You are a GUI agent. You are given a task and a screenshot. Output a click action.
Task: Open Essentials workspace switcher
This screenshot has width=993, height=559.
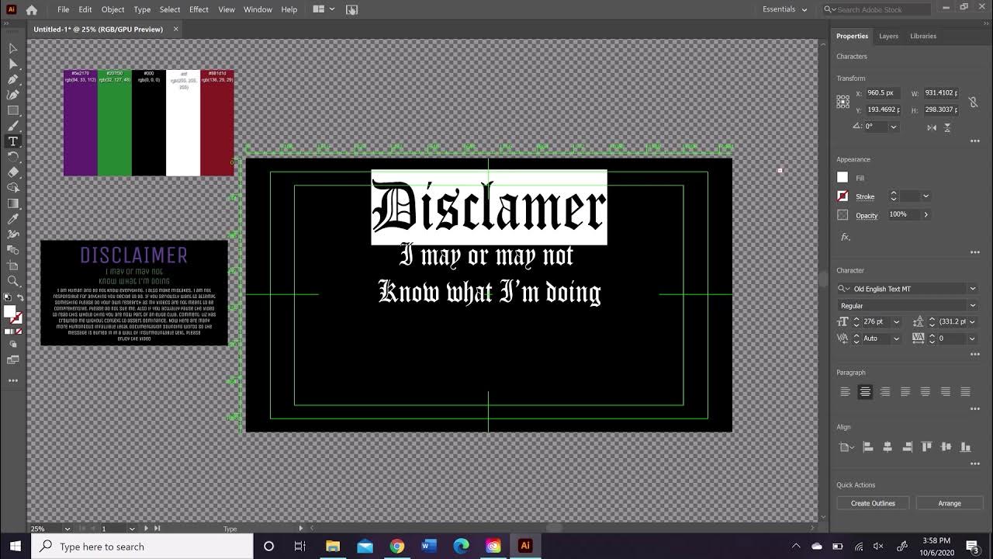tap(785, 9)
